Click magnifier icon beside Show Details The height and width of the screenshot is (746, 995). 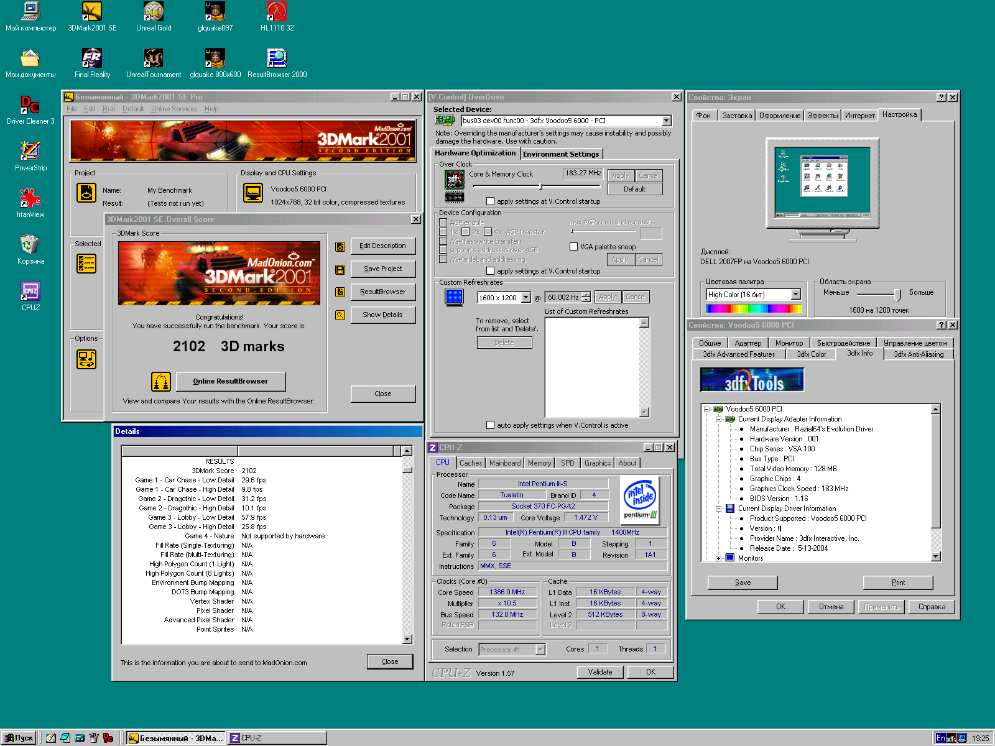340,315
